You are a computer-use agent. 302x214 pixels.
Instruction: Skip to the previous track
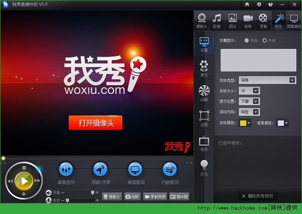[10, 181]
